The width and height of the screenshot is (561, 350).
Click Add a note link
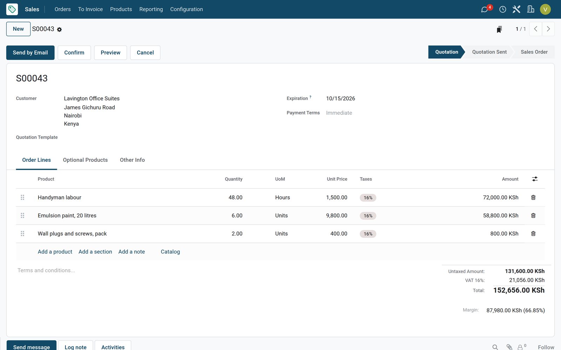pyautogui.click(x=131, y=252)
